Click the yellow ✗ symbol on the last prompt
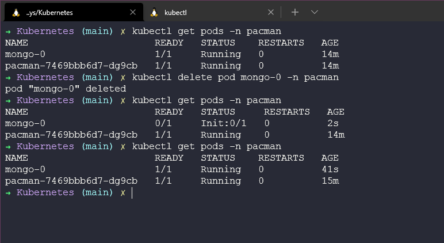Image resolution: width=444 pixels, height=243 pixels. click(x=123, y=192)
